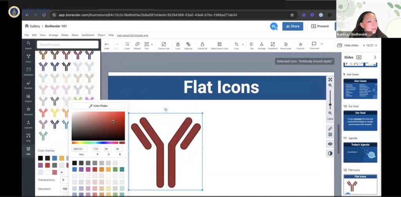Expand the Text tool dropdown arrow

[152, 44]
